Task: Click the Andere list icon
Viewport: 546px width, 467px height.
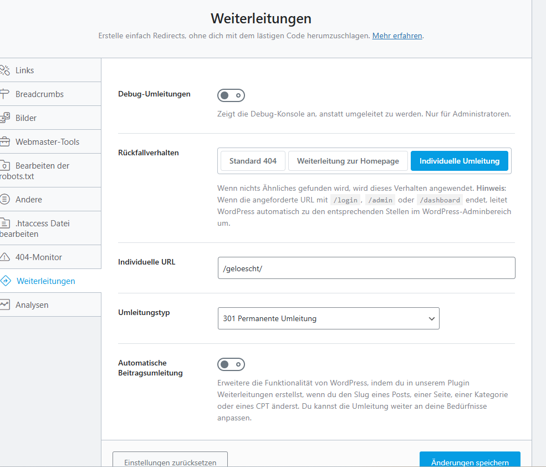Action: [x=5, y=200]
